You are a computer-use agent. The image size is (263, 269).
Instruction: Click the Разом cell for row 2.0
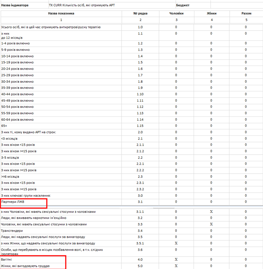[x=246, y=132]
